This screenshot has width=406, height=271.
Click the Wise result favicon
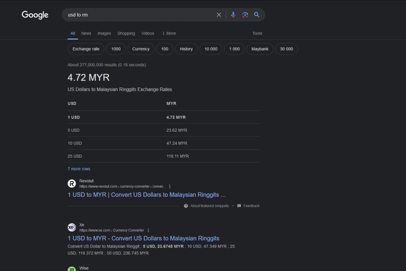pos(72,269)
